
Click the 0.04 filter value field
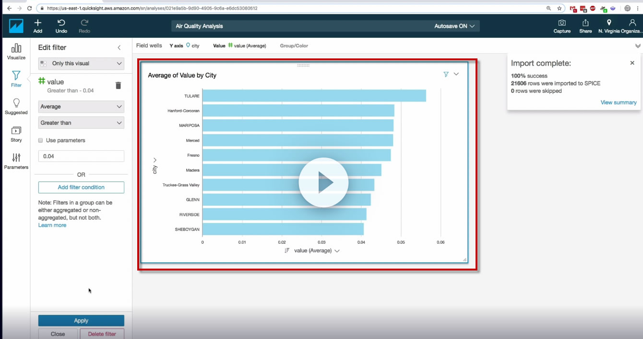click(x=81, y=156)
